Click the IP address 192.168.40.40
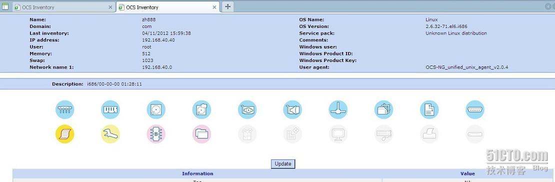 pyautogui.click(x=158, y=40)
